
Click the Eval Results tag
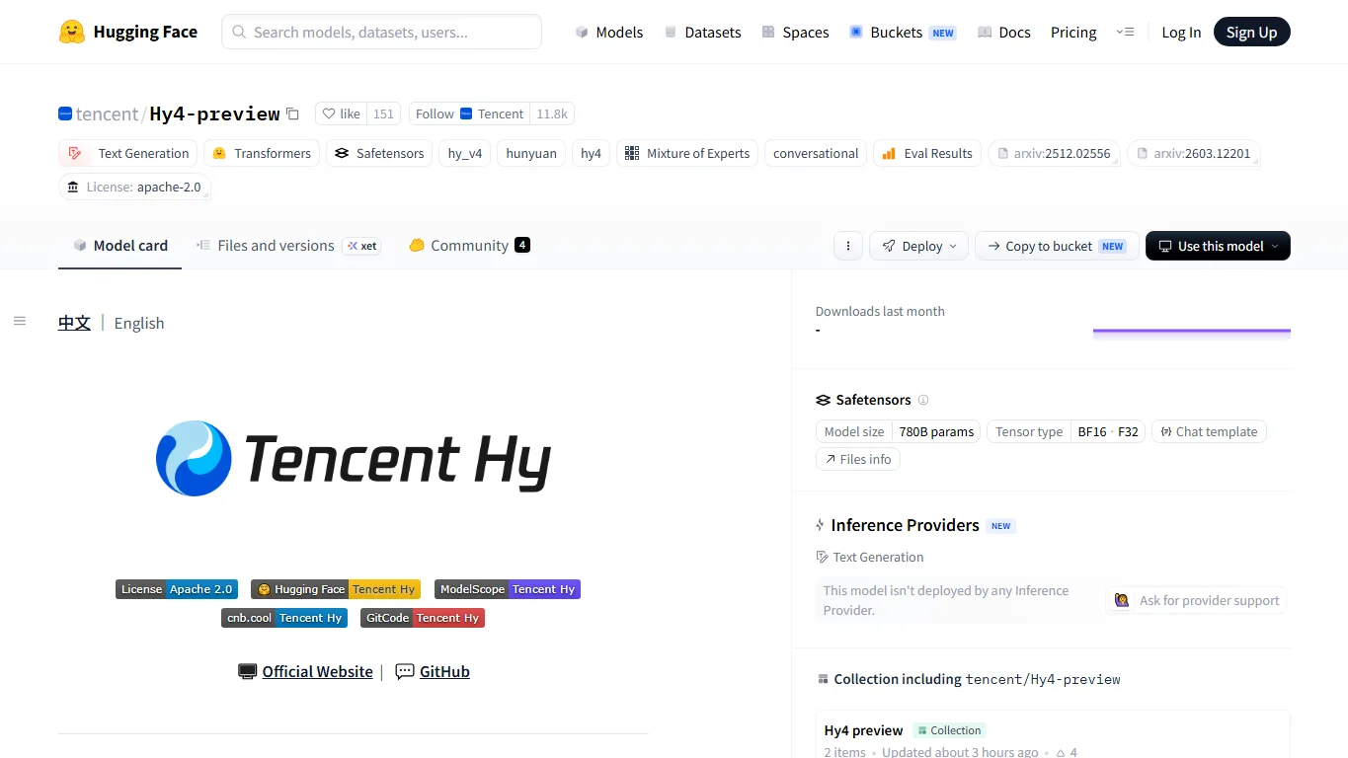tap(927, 153)
